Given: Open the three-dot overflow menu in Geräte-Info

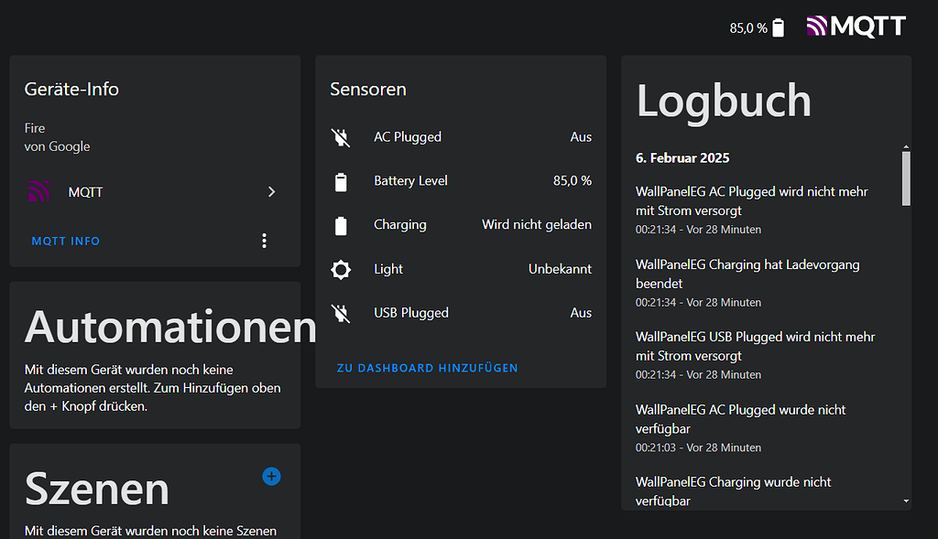Looking at the screenshot, I should coord(264,241).
